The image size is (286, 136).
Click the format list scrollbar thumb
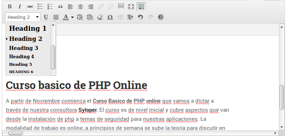coord(53,58)
